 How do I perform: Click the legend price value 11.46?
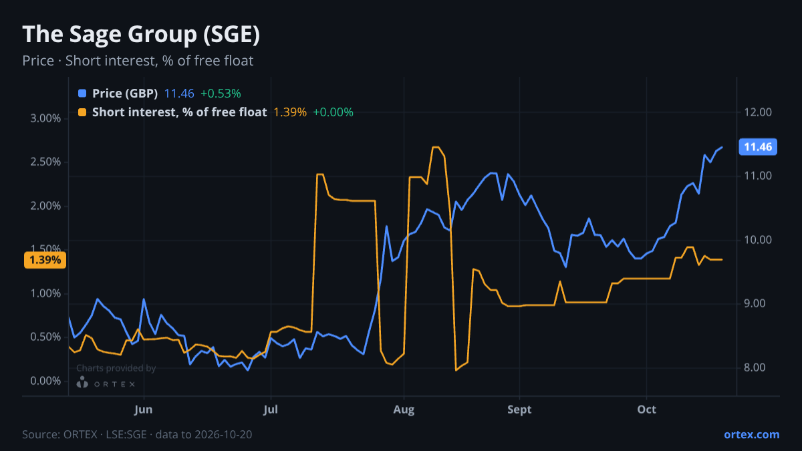[178, 94]
